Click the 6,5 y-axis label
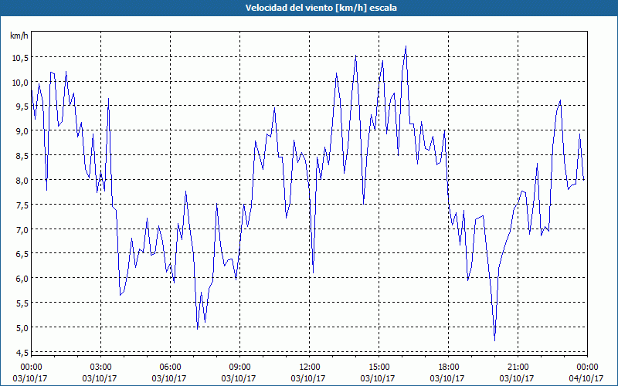This screenshot has height=386, width=618. (x=22, y=255)
